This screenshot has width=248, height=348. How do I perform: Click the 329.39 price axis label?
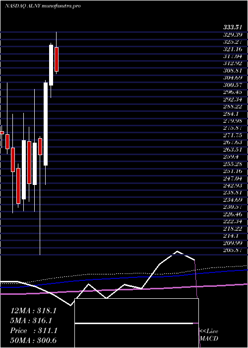click(232, 35)
